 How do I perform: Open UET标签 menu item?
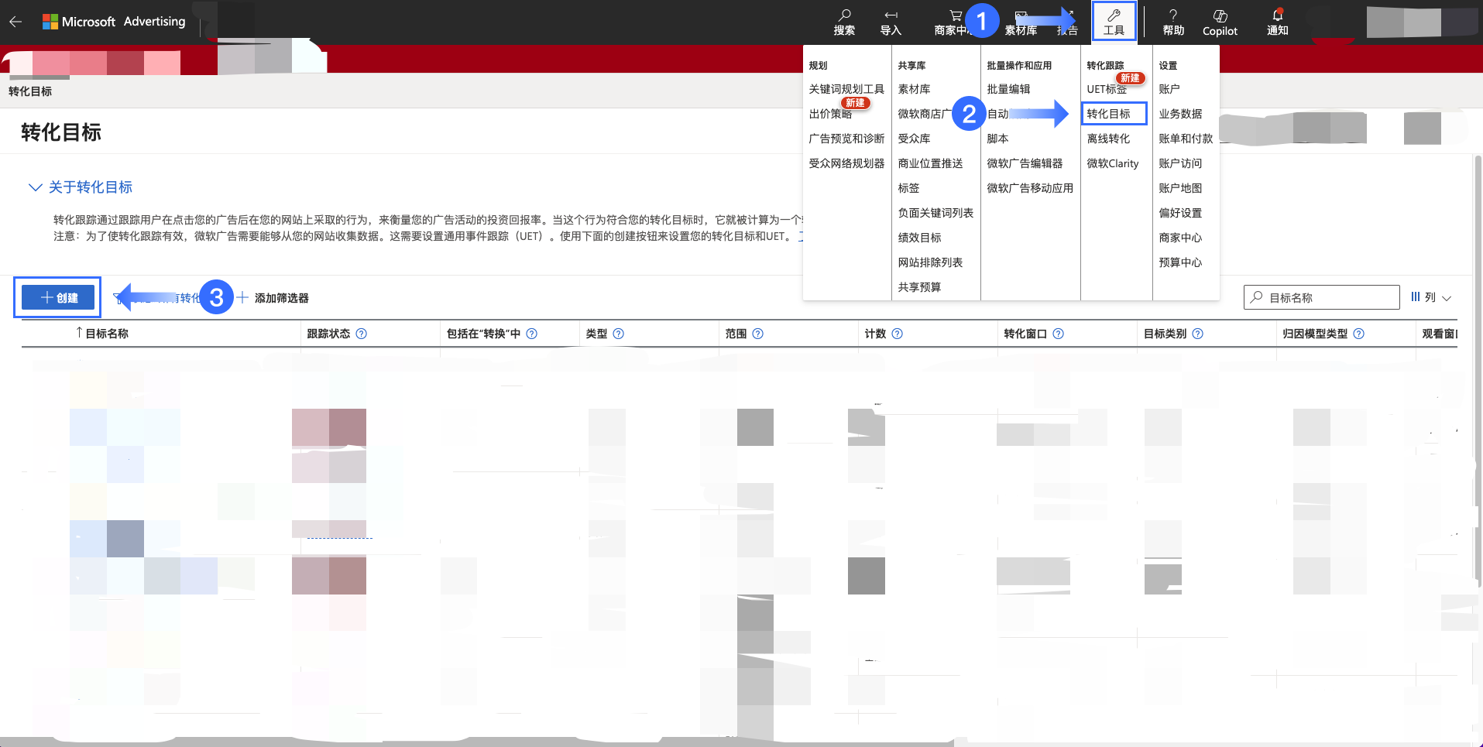(x=1107, y=89)
